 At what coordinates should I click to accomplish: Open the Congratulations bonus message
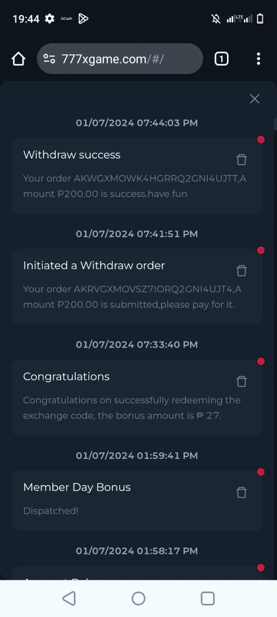point(137,398)
